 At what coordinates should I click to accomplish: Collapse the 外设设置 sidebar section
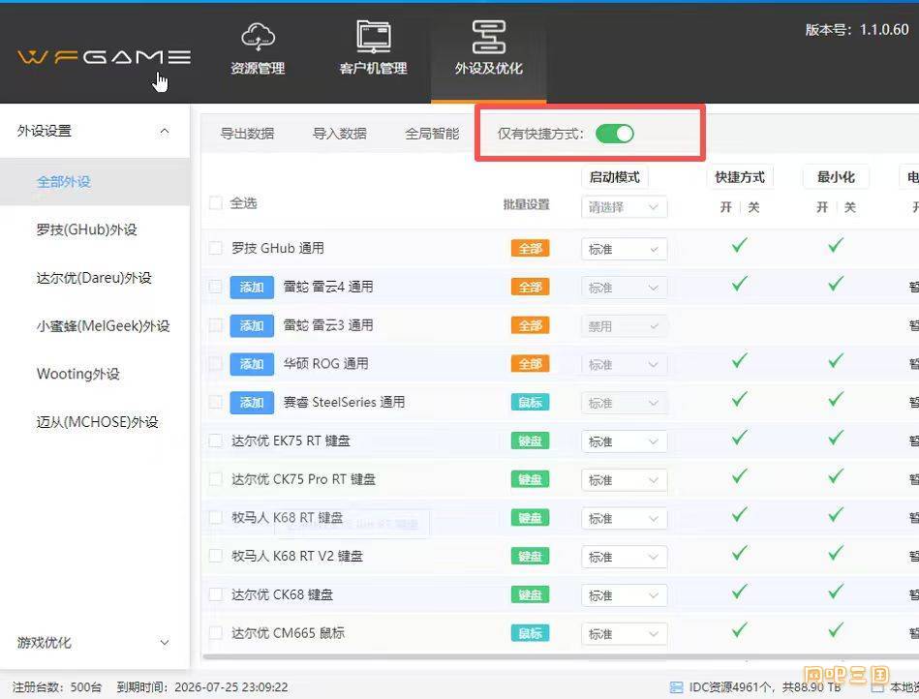click(164, 132)
